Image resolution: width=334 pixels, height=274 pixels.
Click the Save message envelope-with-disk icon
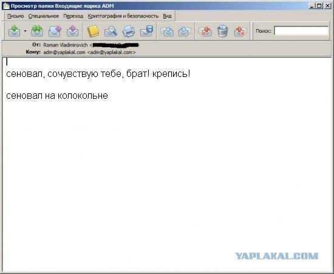146,31
